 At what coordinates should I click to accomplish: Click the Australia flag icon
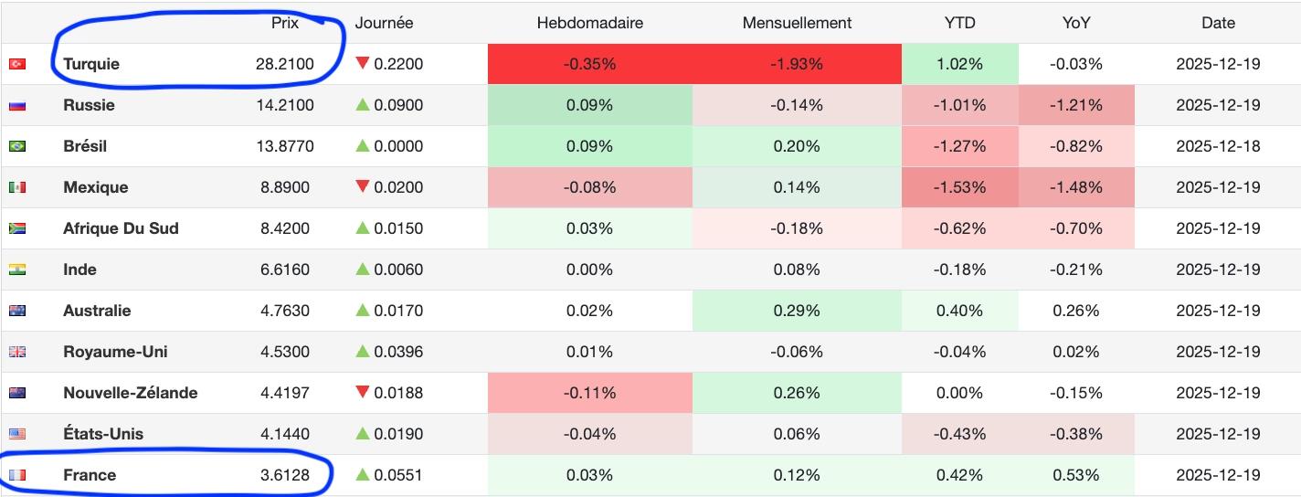pyautogui.click(x=16, y=311)
